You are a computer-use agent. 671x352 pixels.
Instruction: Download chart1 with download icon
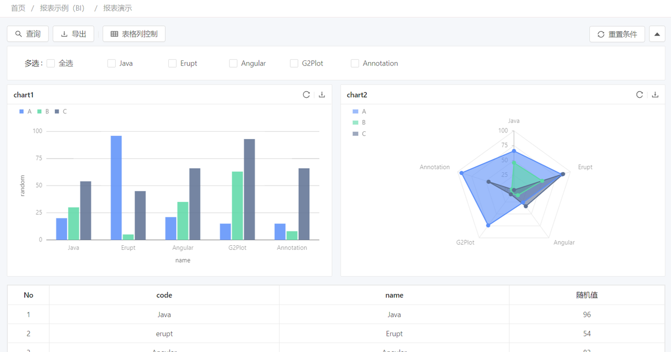tap(322, 95)
